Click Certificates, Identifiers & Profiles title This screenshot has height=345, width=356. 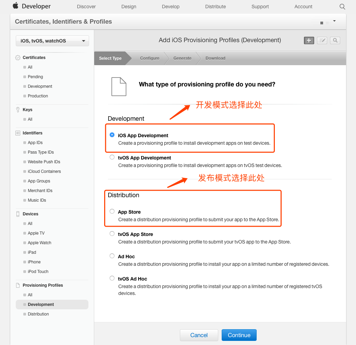[63, 22]
